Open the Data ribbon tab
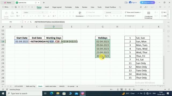Screen dimensions: 172x96 [x=77, y=7]
